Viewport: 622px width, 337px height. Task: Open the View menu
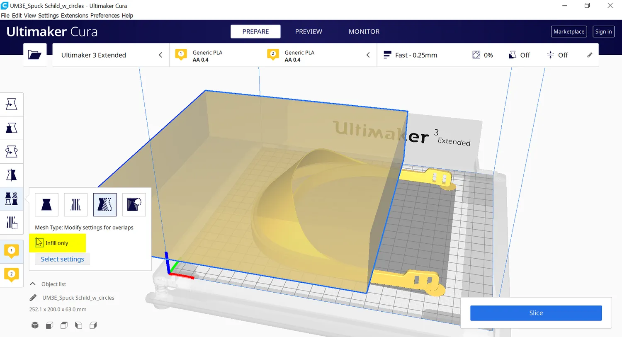[30, 15]
